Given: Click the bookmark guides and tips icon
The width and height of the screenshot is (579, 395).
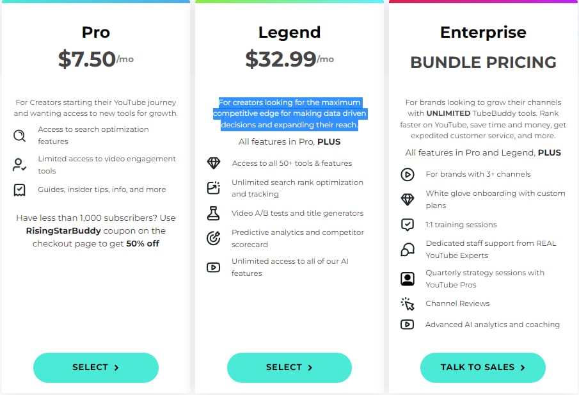Looking at the screenshot, I should click(x=19, y=190).
